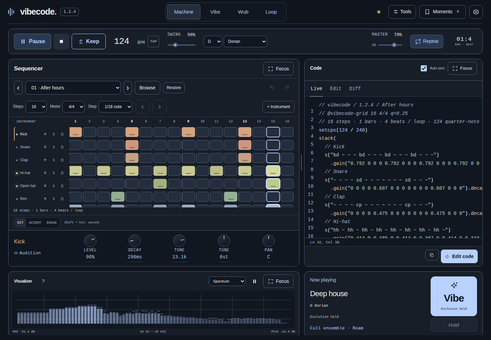Select the ERASE edit mode
The image size is (491, 340).
(52, 223)
